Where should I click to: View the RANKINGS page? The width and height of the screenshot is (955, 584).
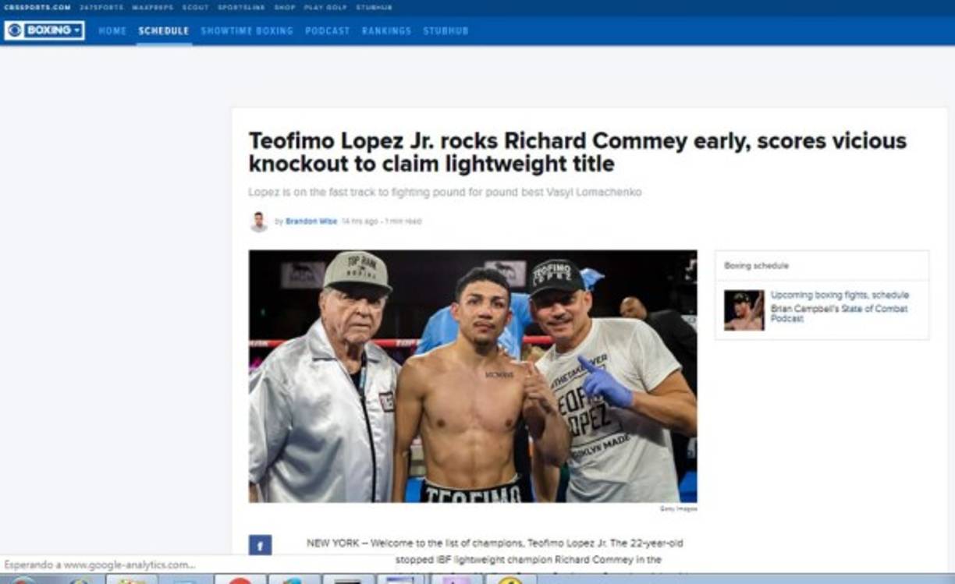(x=385, y=31)
